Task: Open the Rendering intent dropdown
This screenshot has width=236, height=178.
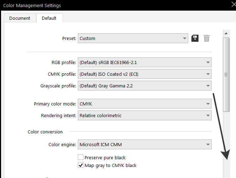Action: (145, 115)
